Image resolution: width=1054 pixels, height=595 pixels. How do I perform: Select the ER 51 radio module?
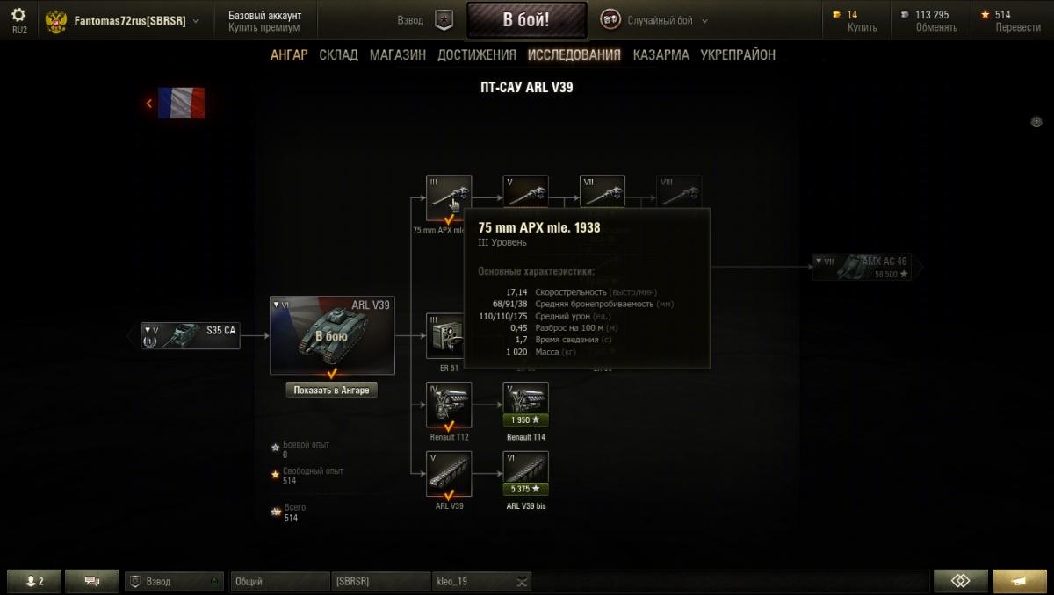point(449,336)
